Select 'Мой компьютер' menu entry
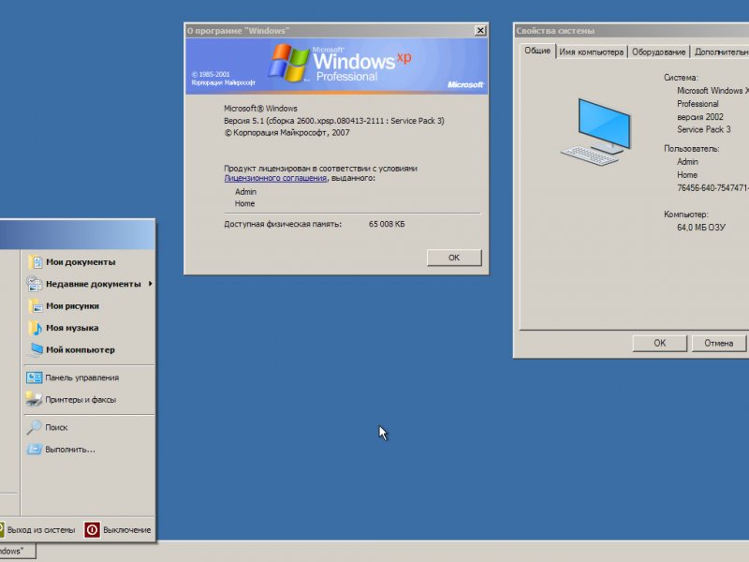Viewport: 749px width, 562px height. pos(81,349)
